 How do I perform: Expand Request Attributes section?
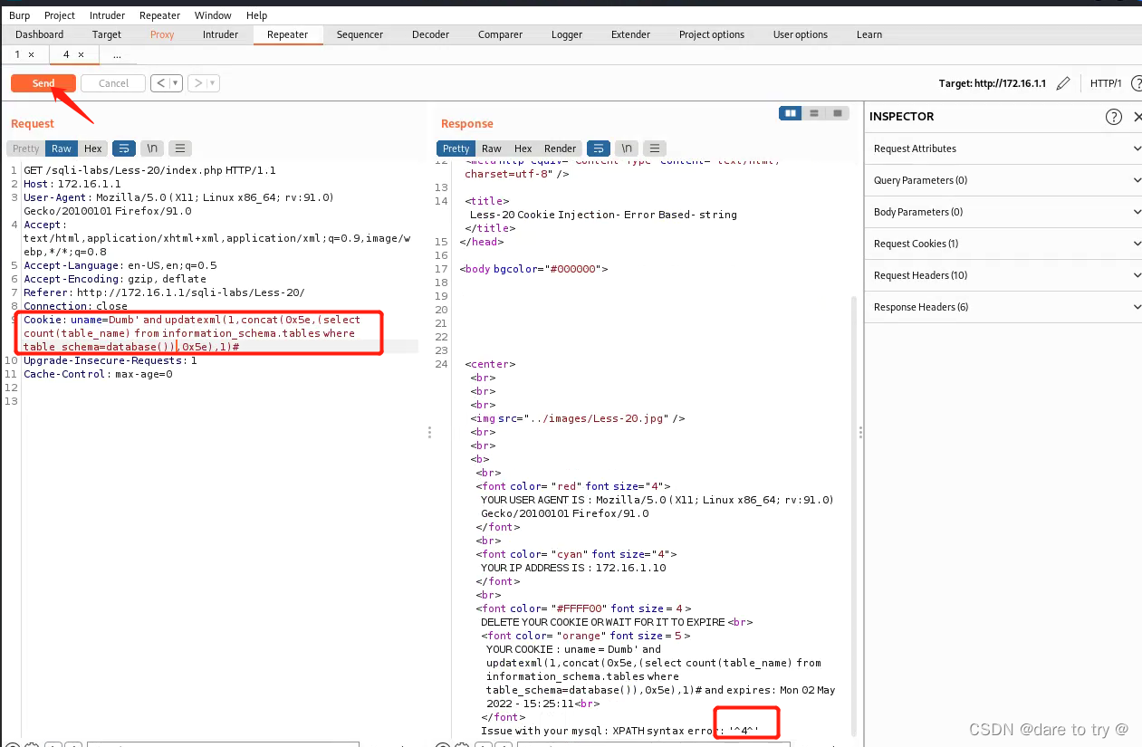coord(1003,148)
